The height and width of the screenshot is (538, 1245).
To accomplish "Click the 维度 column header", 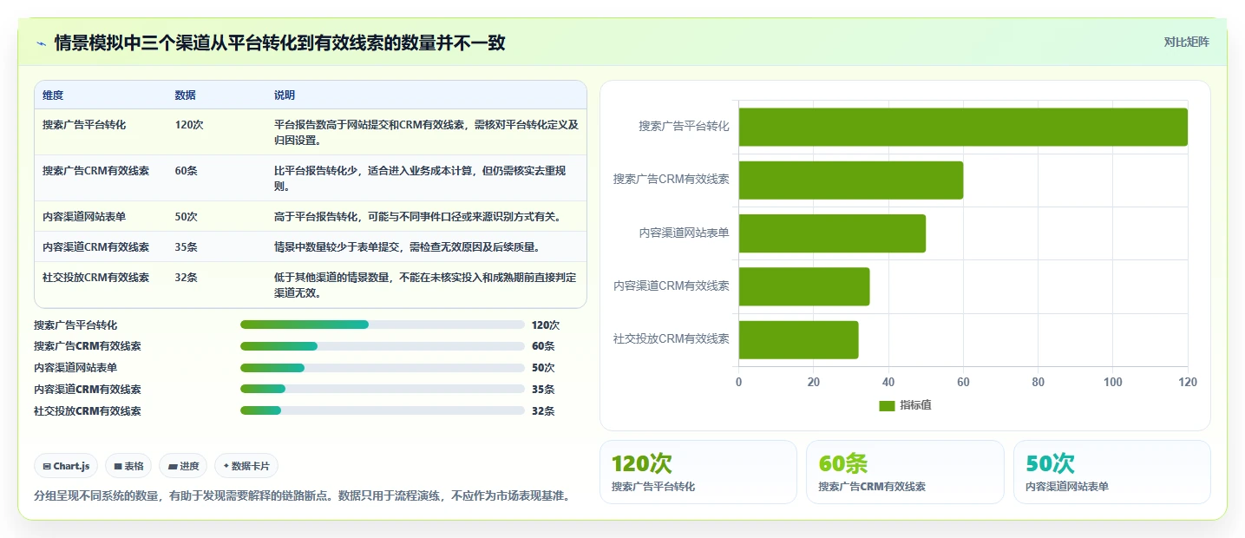I will click(53, 95).
